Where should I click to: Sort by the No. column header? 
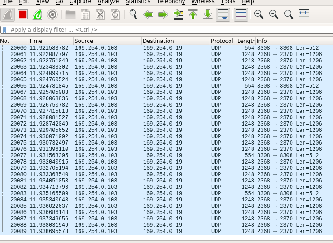pyautogui.click(x=14, y=41)
